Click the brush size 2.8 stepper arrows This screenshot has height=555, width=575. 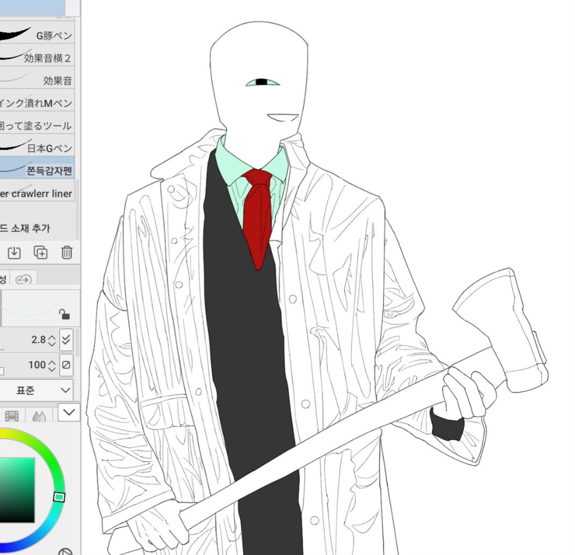(52, 340)
